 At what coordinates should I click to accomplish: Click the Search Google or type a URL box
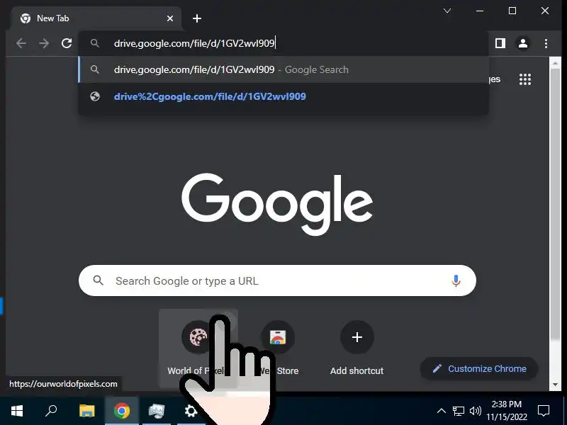(277, 280)
